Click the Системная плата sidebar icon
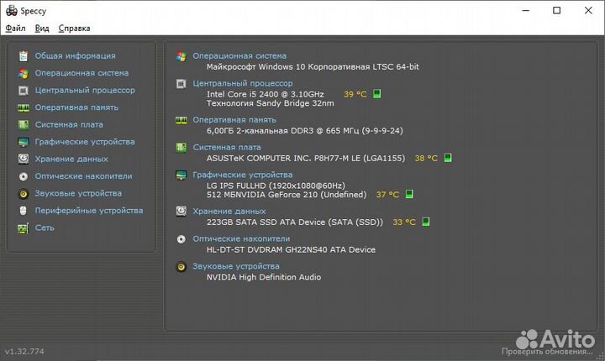This screenshot has height=361, width=605. [24, 124]
